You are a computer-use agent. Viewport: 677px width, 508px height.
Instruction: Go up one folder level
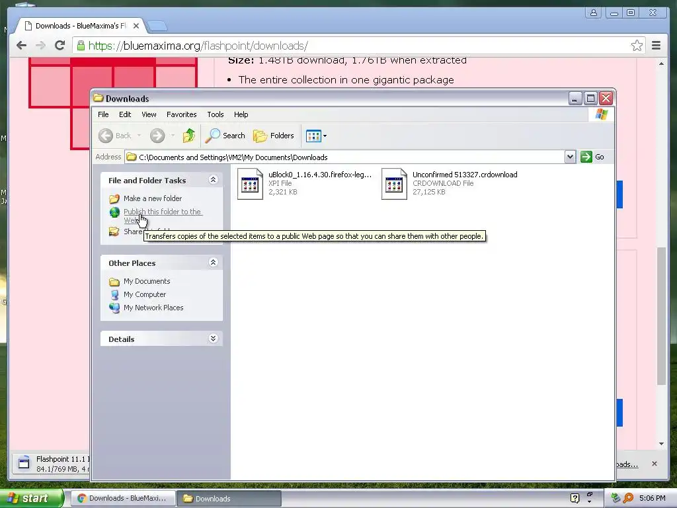189,136
